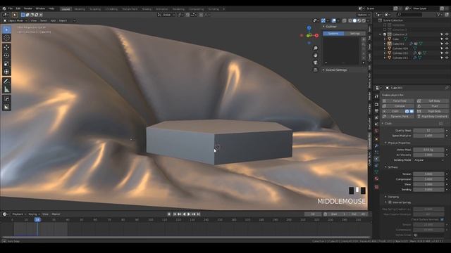Toggle show gizmo icon in header
451x253 pixels.
coord(323,20)
